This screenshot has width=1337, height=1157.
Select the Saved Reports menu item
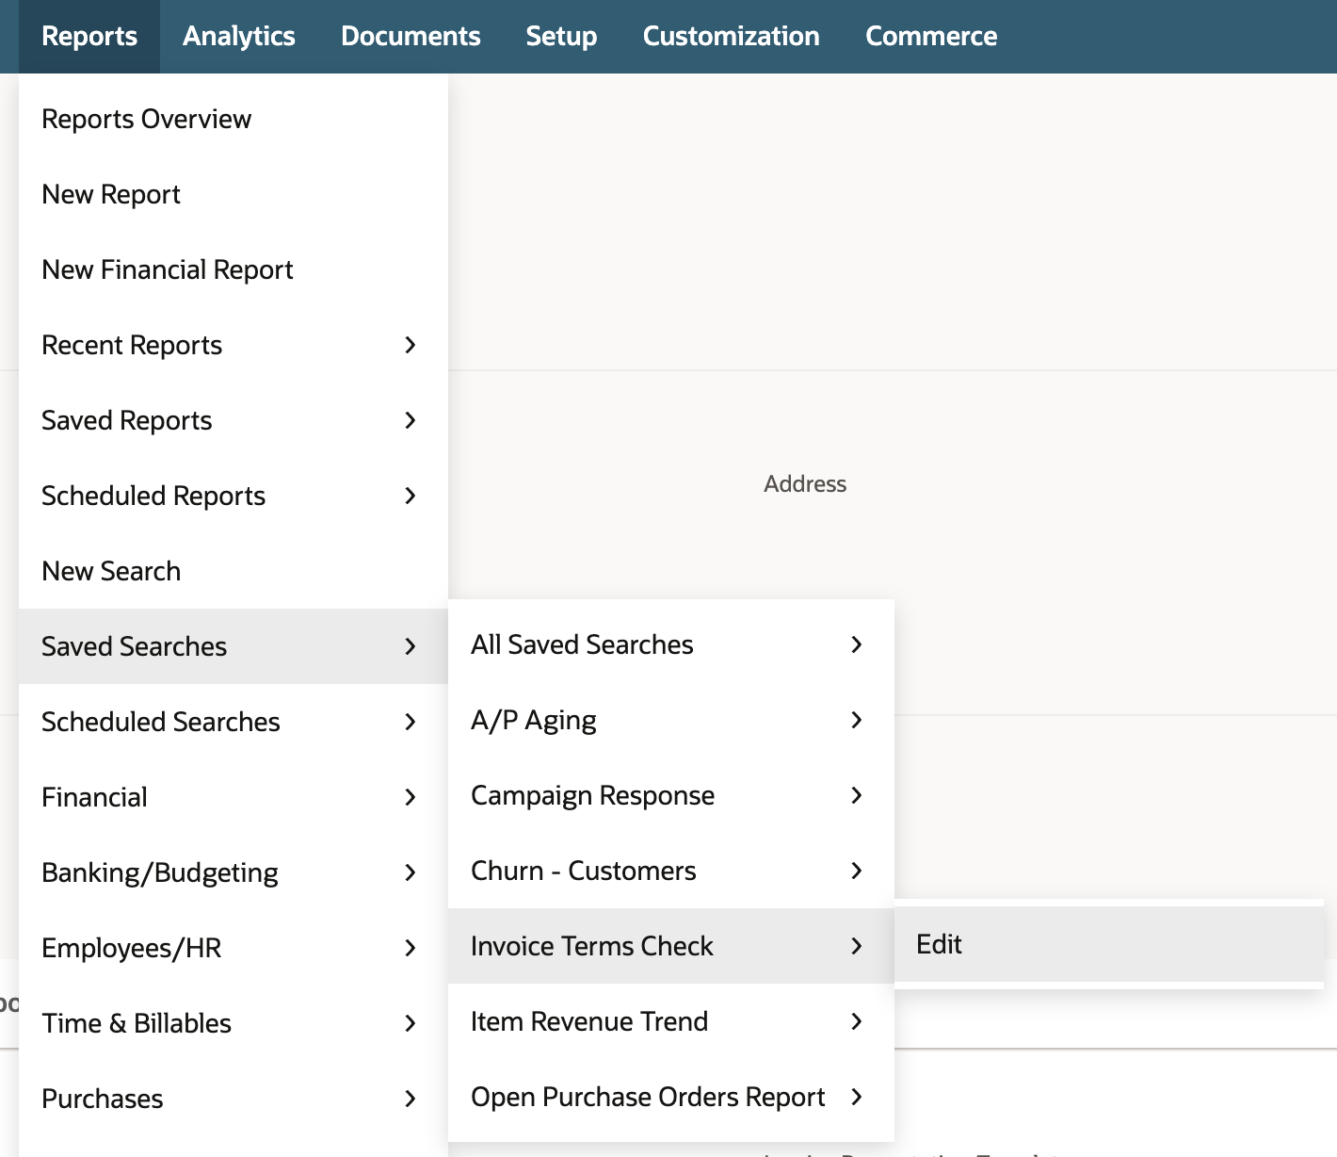(x=234, y=420)
